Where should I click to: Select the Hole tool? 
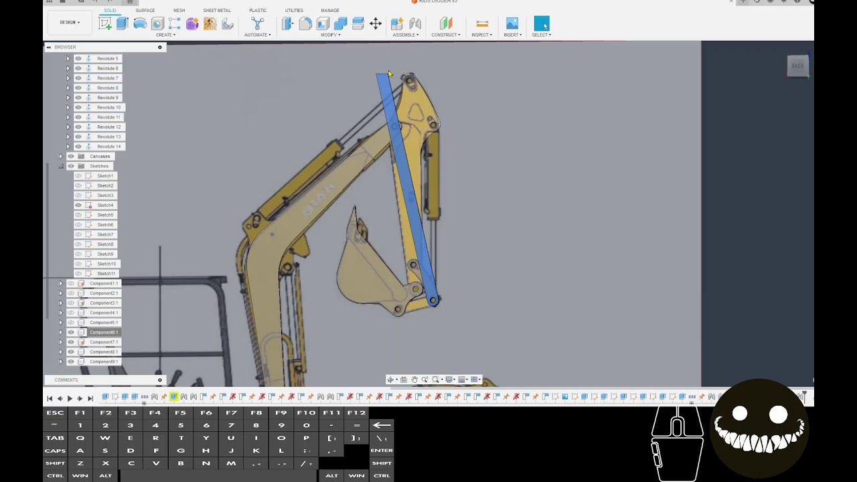[x=157, y=24]
